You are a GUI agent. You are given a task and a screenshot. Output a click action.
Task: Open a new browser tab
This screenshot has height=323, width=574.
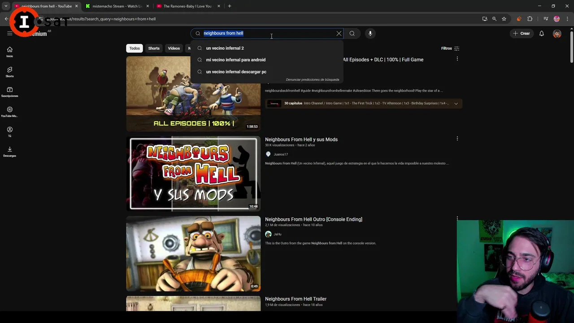[230, 6]
